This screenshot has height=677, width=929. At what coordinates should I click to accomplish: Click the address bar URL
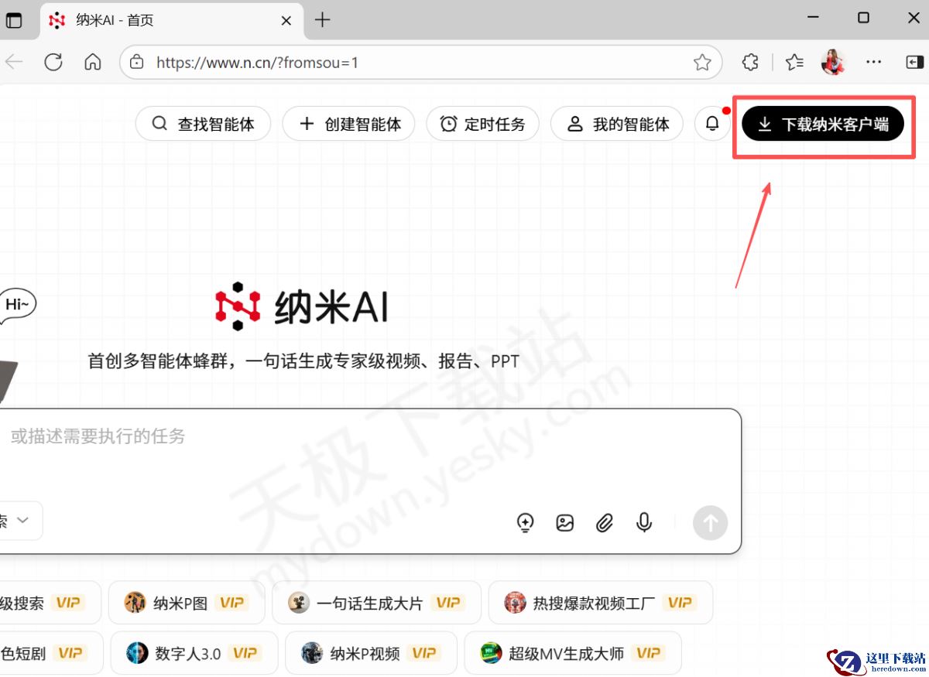(x=257, y=63)
